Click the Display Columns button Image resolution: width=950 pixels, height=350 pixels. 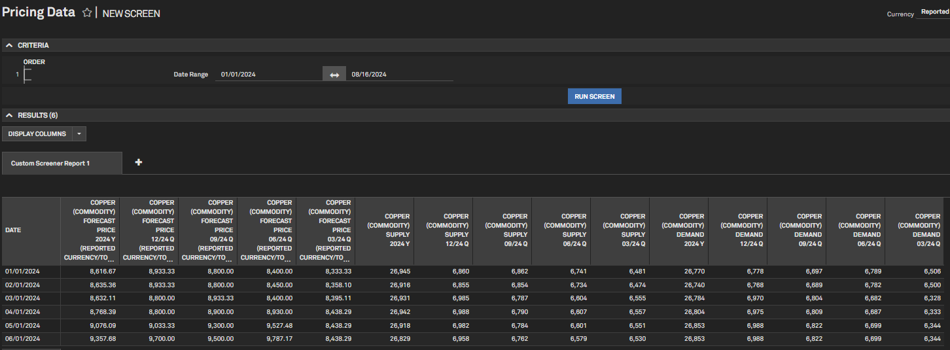[37, 133]
